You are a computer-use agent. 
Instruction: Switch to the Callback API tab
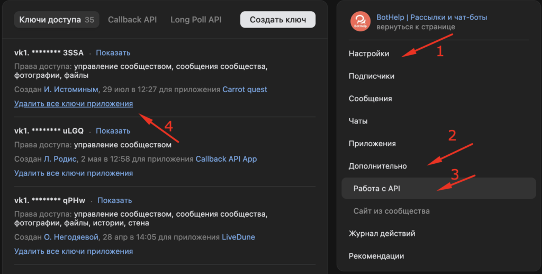132,20
